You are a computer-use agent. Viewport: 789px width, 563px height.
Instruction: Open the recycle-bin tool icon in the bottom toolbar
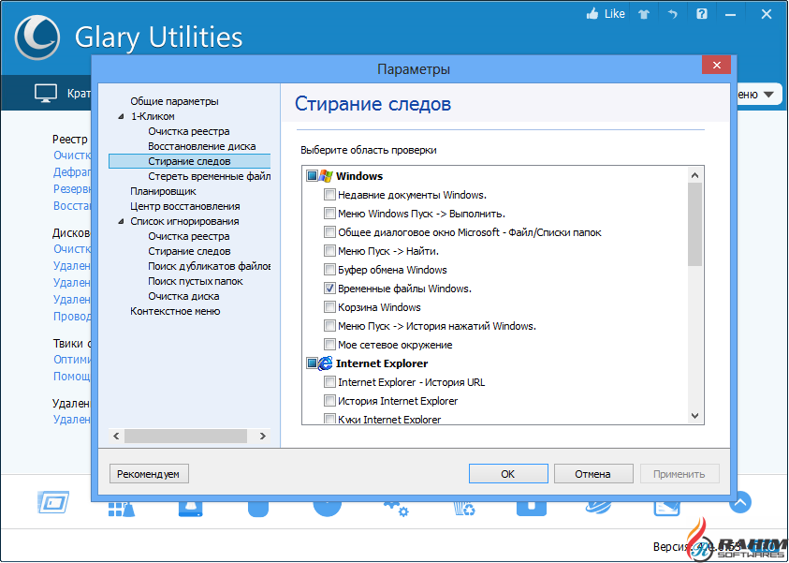point(464,509)
